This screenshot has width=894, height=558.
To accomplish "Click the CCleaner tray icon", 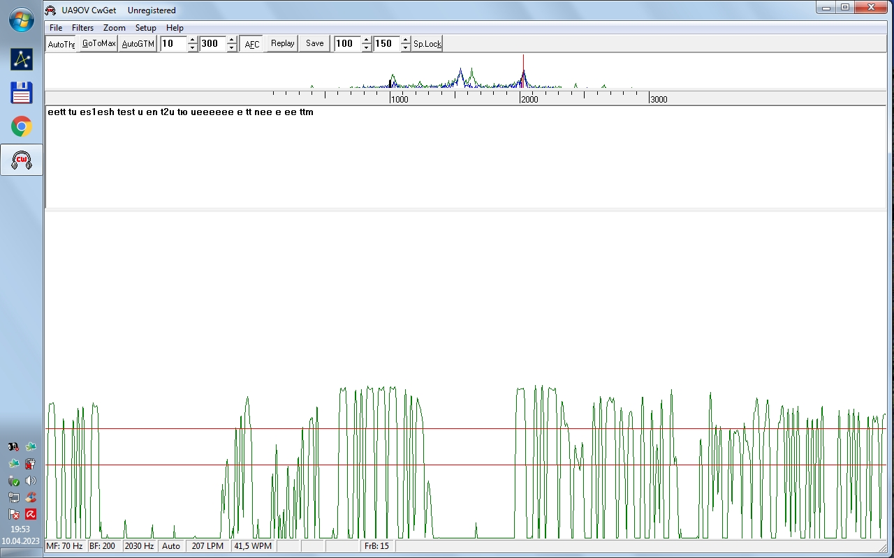I will coord(31,497).
